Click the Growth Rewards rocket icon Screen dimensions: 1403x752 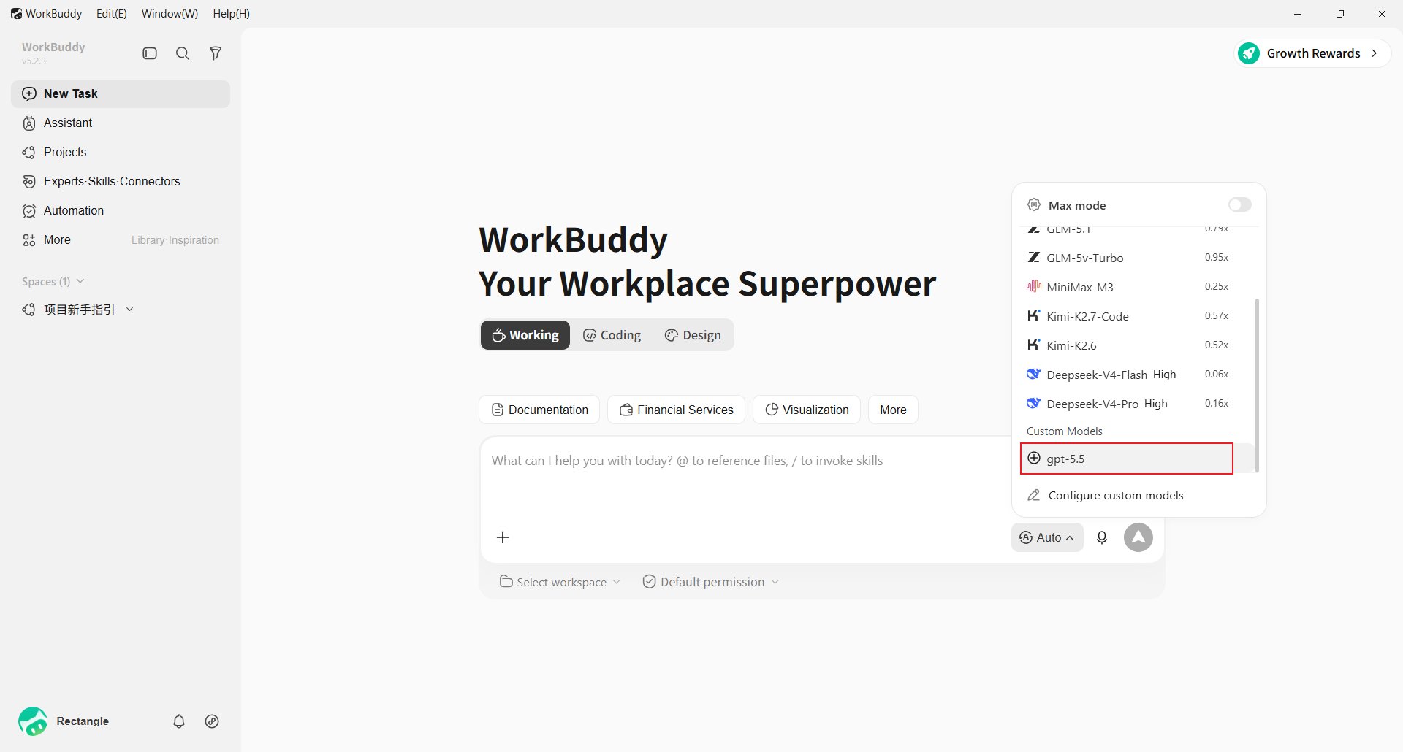tap(1250, 53)
